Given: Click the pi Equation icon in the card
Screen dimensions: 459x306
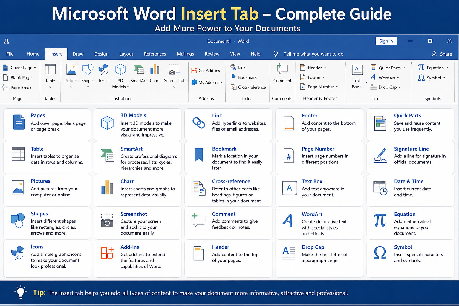Looking at the screenshot, I should coord(380,220).
